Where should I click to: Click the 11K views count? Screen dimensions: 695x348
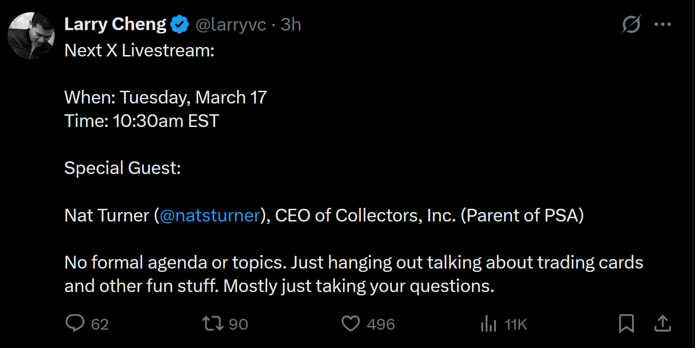515,324
